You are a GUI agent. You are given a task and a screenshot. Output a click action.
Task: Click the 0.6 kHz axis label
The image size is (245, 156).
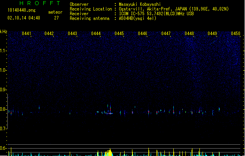coord(3,148)
